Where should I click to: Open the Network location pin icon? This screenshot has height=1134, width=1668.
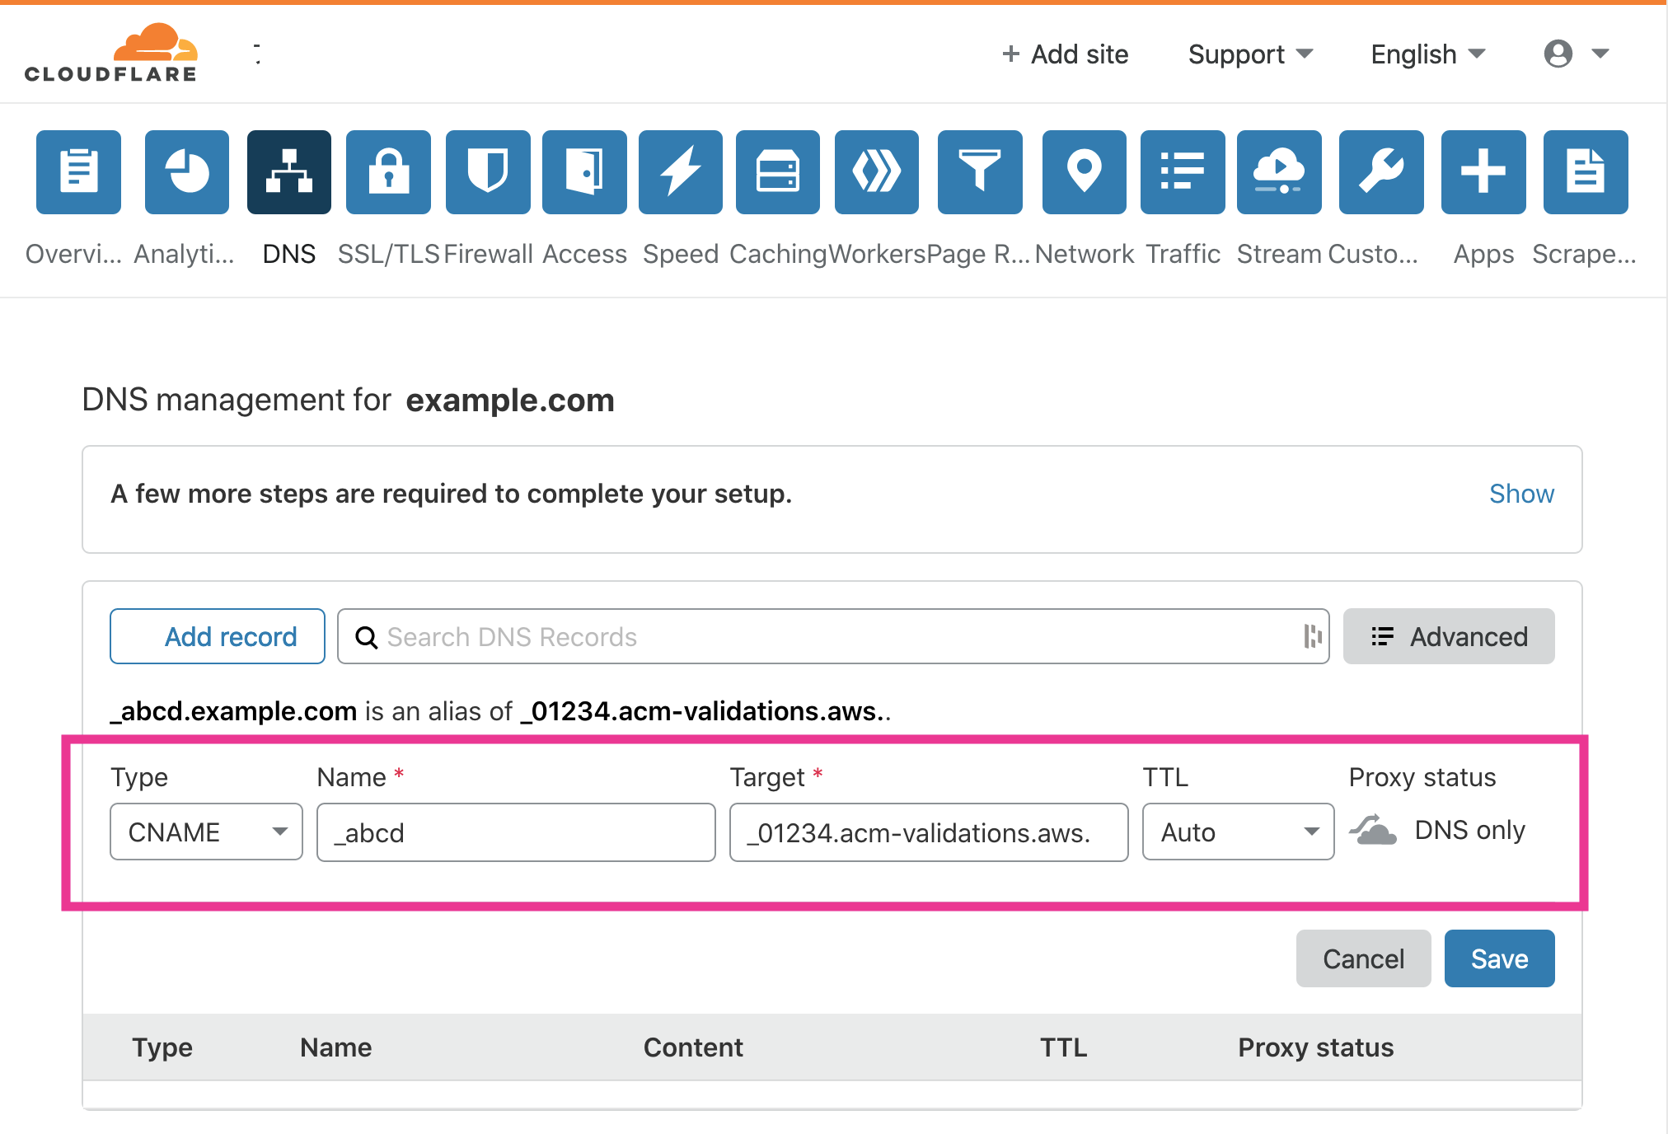(1085, 172)
